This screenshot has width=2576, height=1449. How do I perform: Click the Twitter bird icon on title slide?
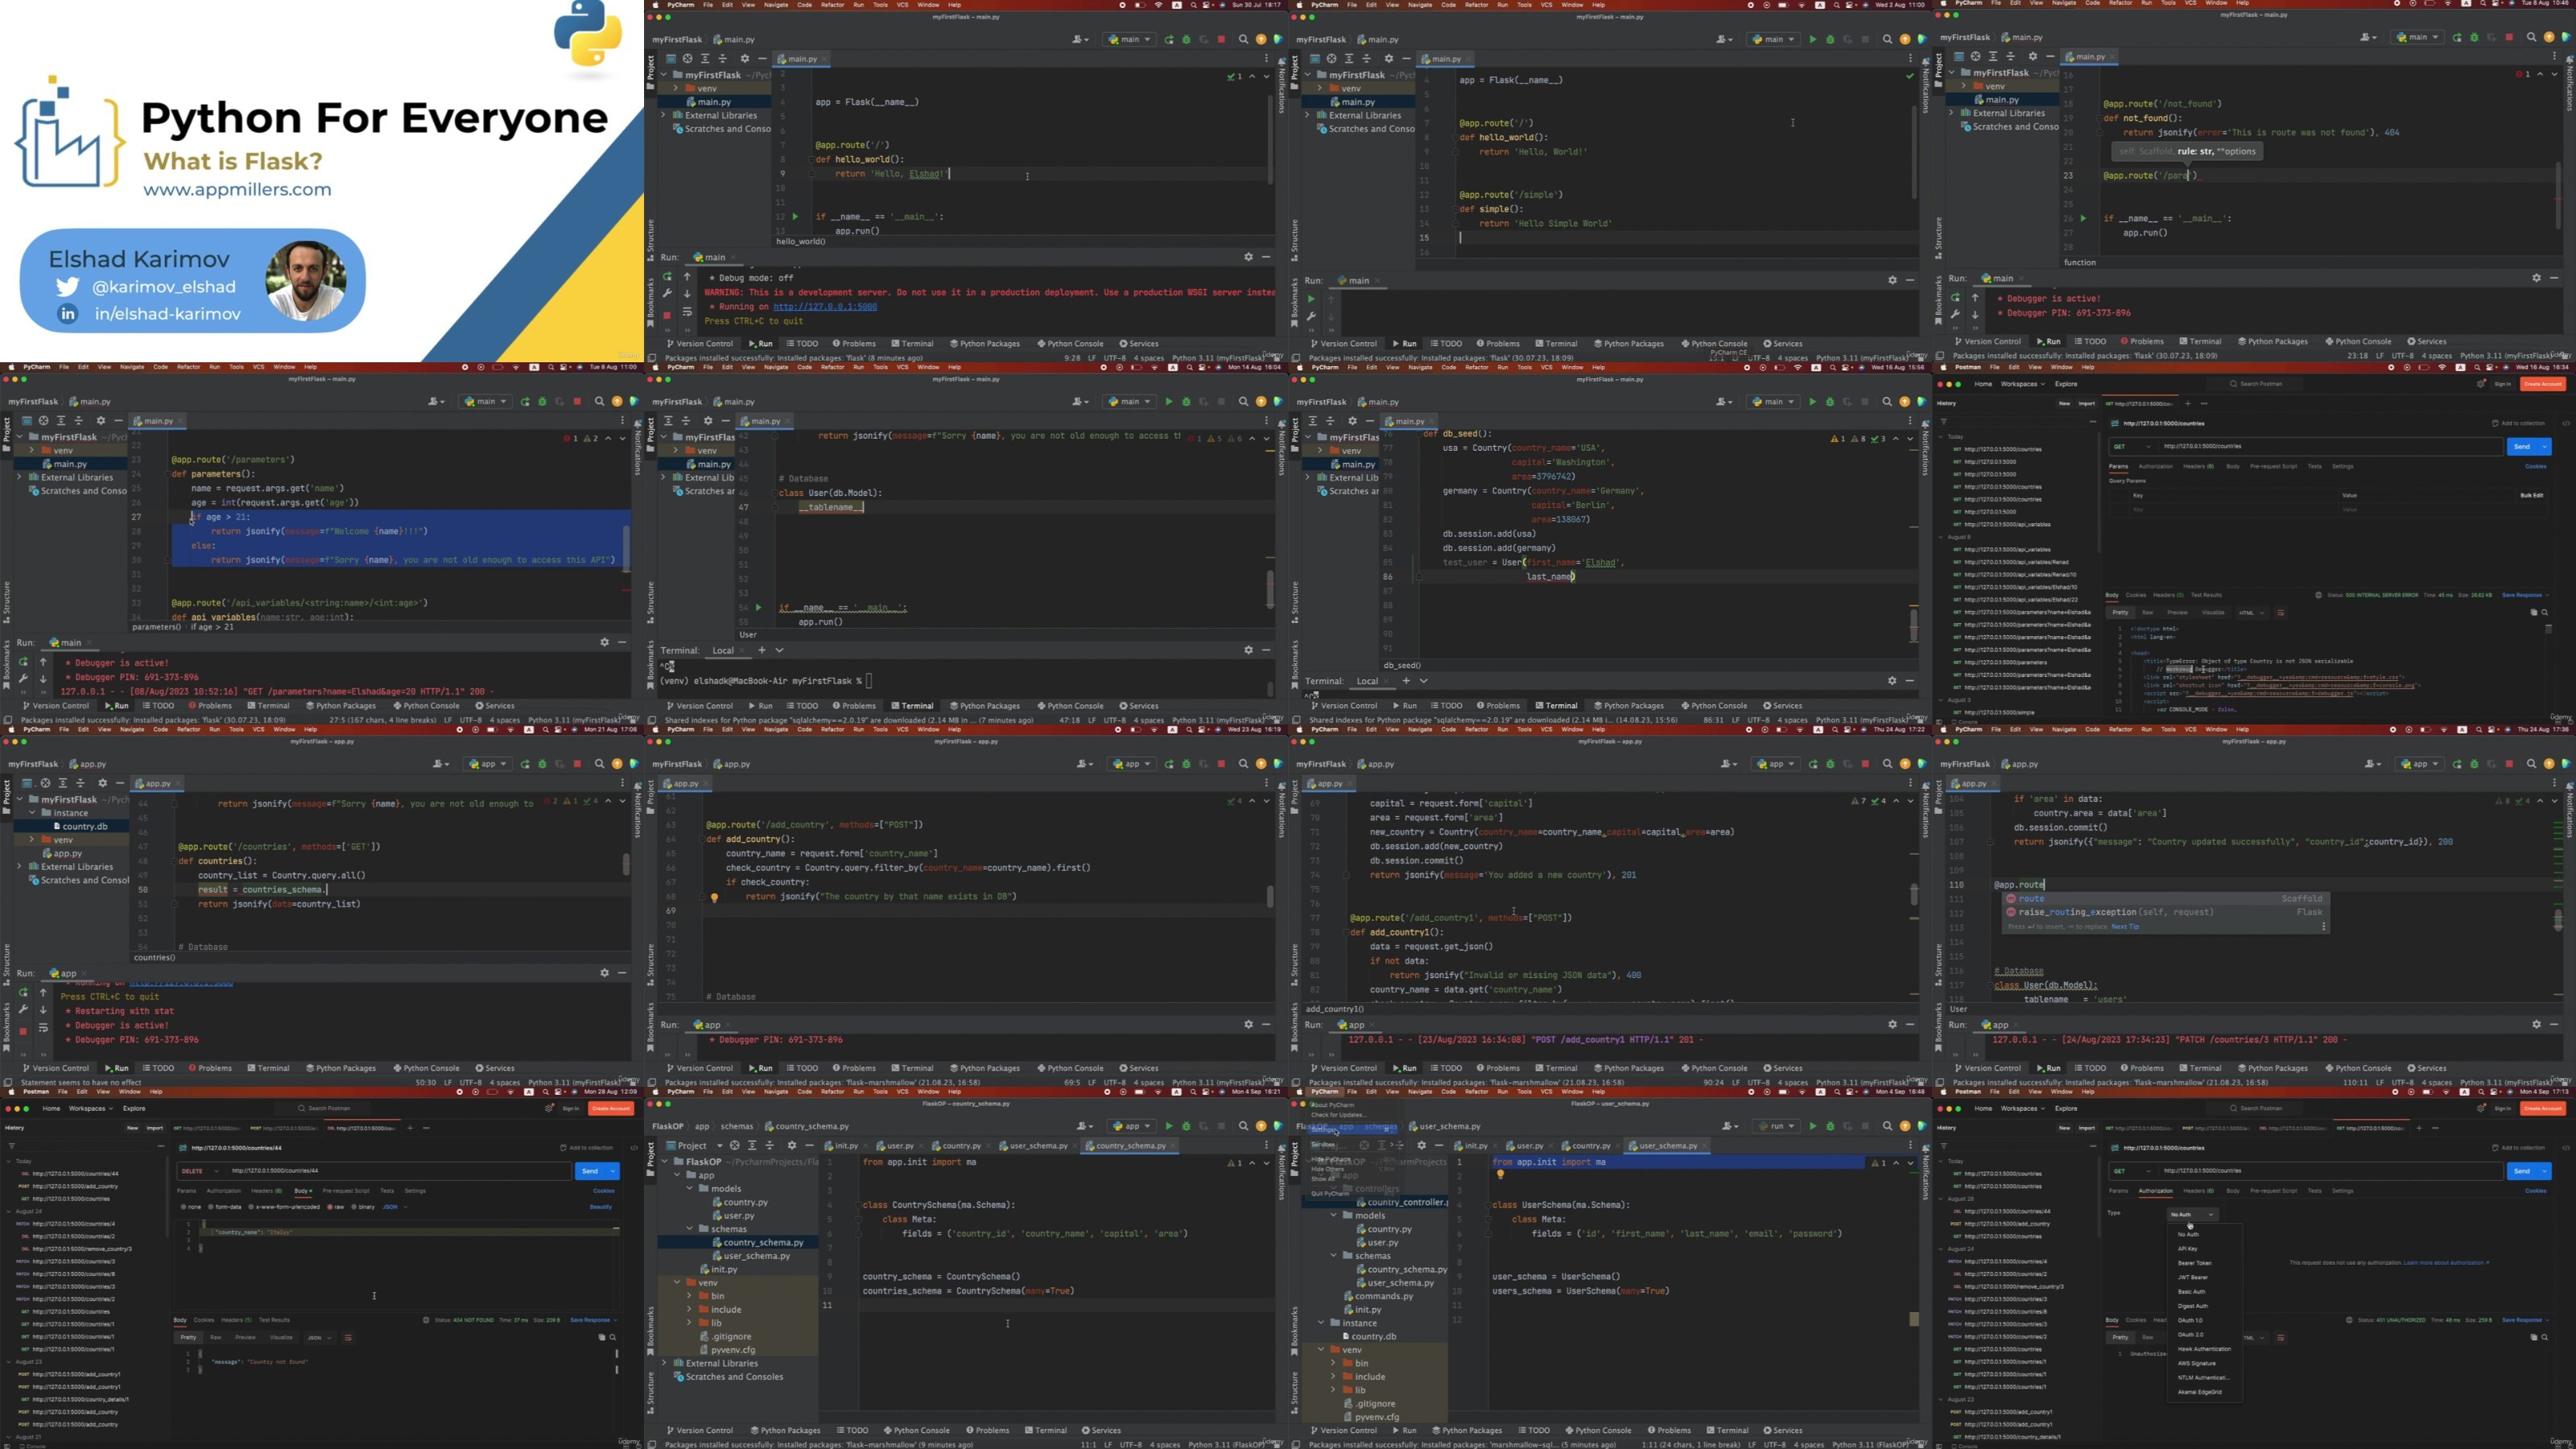coord(67,287)
